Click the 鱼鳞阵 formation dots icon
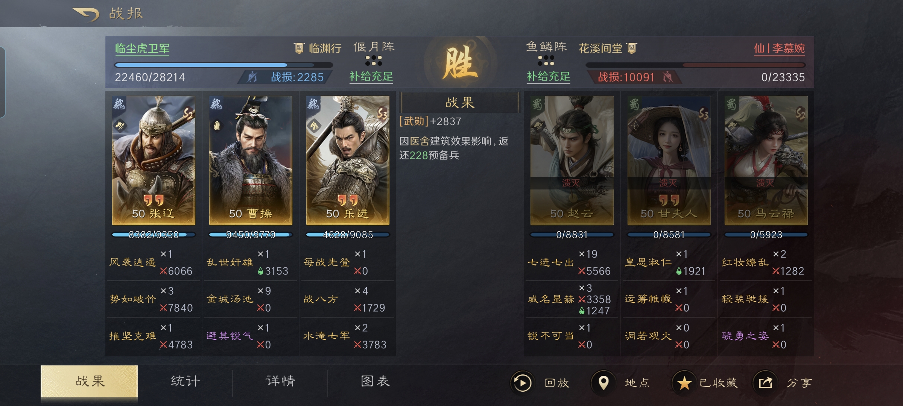Viewport: 903px width, 406px height. [x=546, y=61]
